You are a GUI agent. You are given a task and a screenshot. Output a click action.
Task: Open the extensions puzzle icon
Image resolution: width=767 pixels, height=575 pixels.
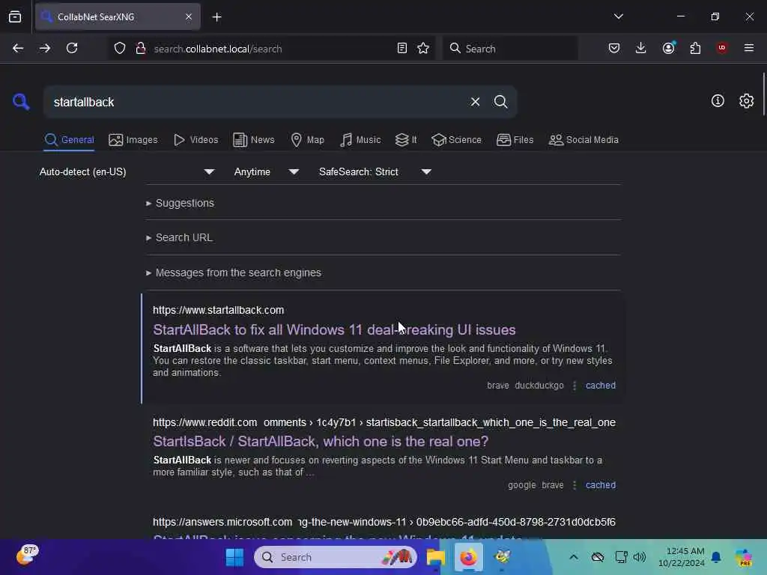(x=695, y=48)
